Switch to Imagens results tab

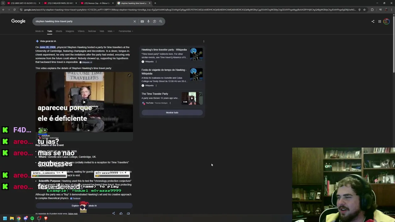pos(70,31)
